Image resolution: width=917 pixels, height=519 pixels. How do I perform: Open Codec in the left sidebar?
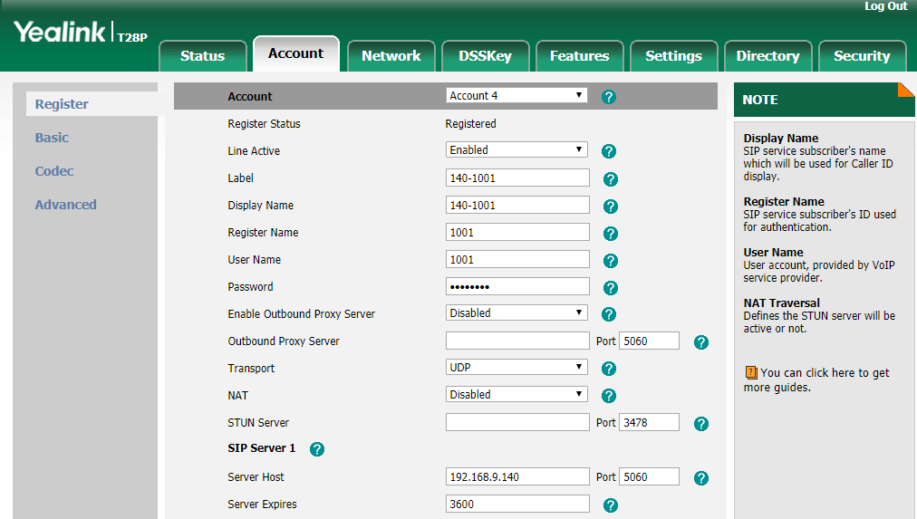54,171
